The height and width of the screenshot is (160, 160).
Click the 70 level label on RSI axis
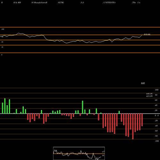2,37
